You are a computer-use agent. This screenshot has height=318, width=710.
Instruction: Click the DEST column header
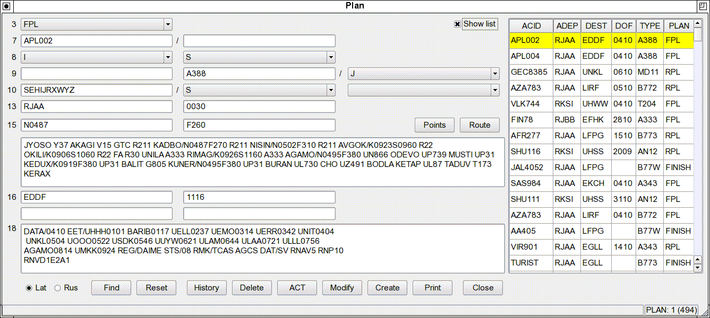(x=596, y=26)
